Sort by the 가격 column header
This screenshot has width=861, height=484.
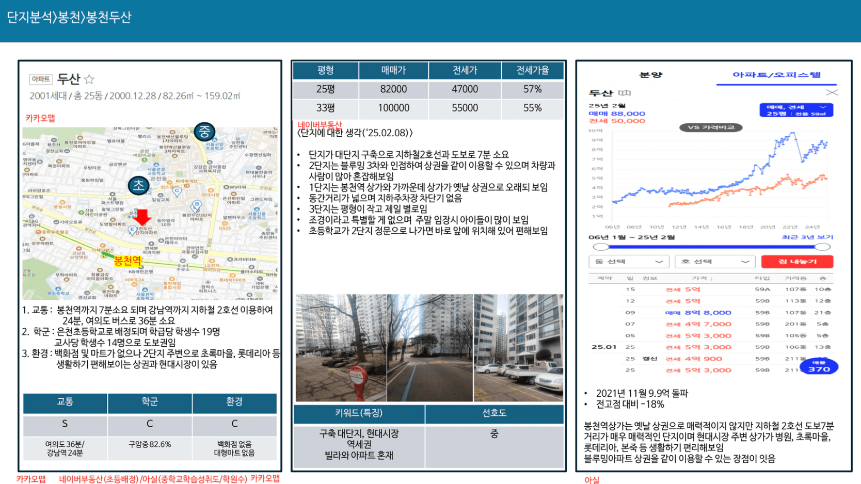(x=701, y=278)
